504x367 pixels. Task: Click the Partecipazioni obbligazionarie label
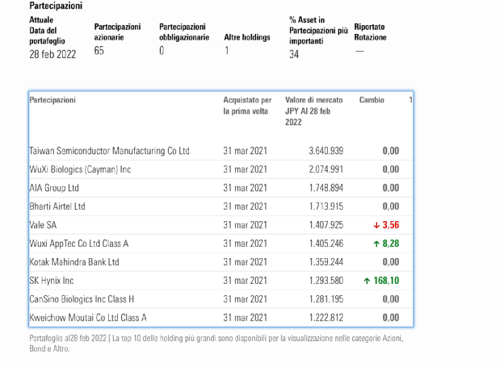tap(184, 32)
